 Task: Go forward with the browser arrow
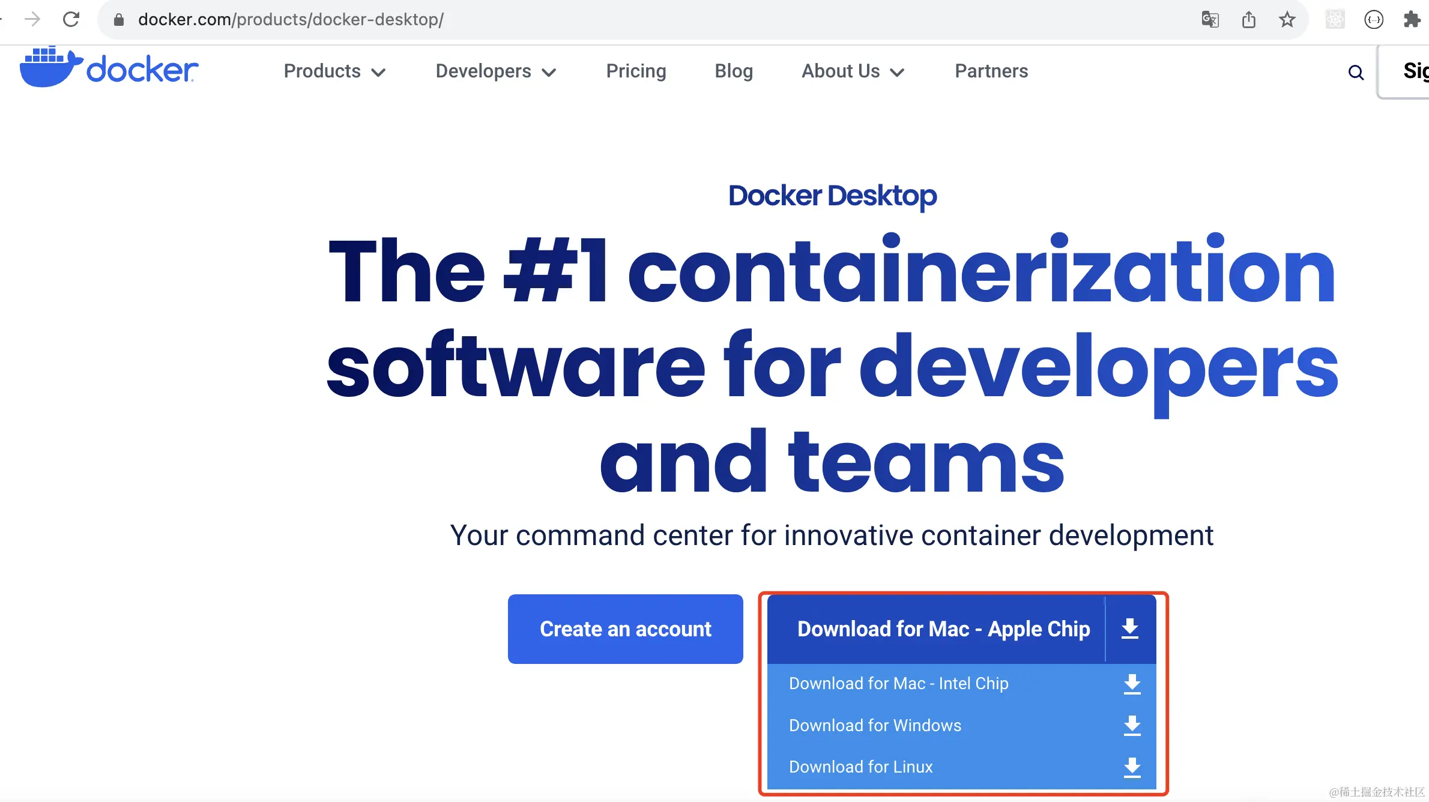click(x=32, y=20)
